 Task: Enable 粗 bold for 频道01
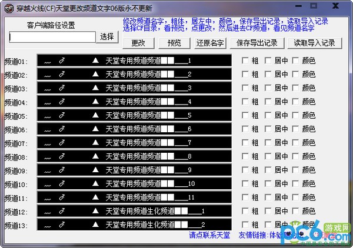pos(245,61)
